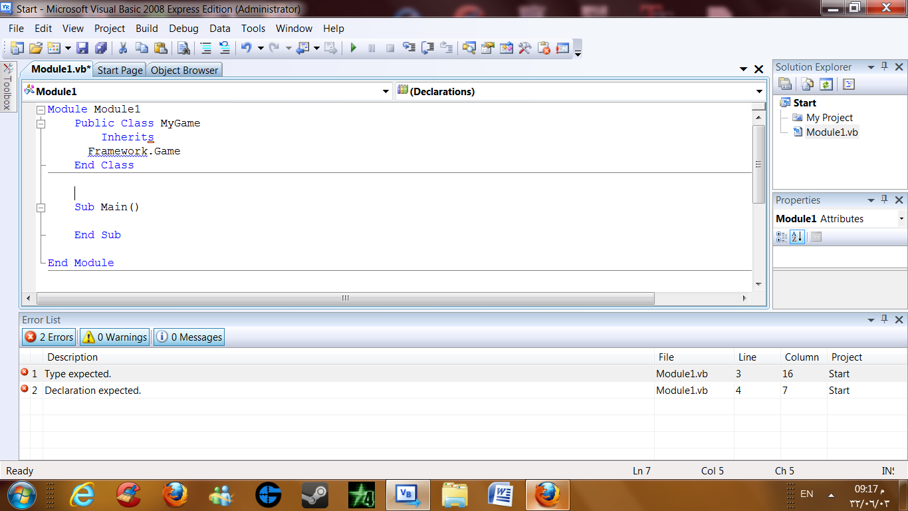This screenshot has height=511, width=908.
Task: Toggle the 2 Errors filter button
Action: 49,337
